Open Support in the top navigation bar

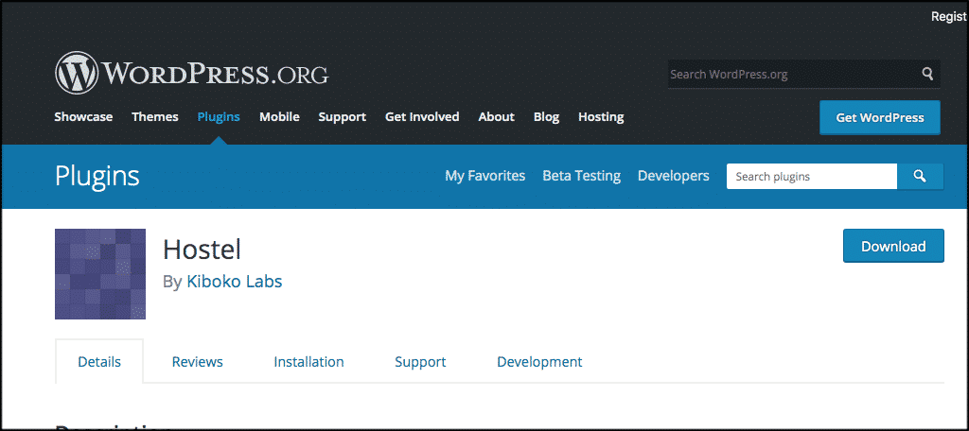[x=343, y=116]
